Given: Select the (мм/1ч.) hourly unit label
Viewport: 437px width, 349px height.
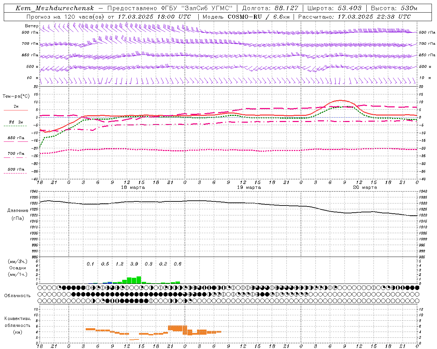Looking at the screenshot, I should [x=17, y=274].
